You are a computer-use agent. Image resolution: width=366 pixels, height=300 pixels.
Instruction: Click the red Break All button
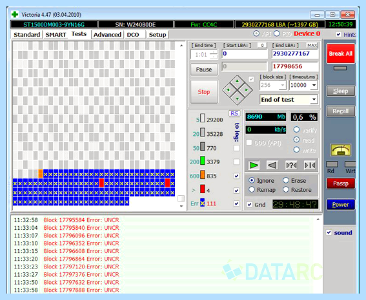pos(340,53)
